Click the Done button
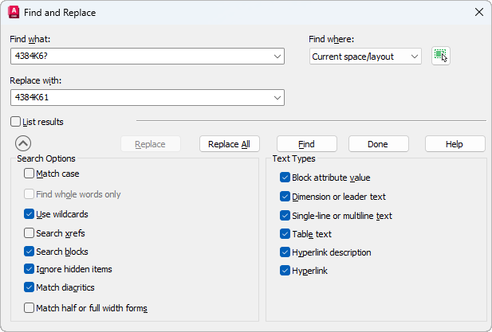Screen dimensions: 492x332 378,144
